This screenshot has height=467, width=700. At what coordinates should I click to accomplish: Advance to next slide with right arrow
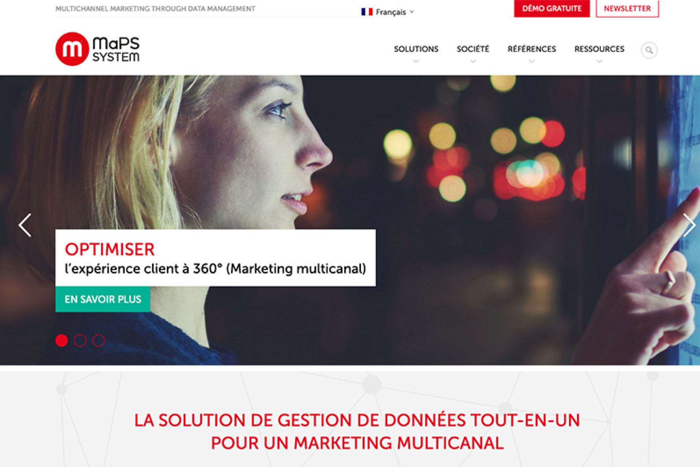point(689,225)
